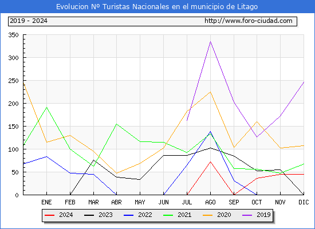315x229 pixels.
Task: Click the OCT month axis label
Action: tap(257, 202)
